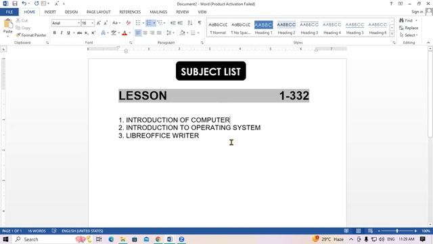Open the FILE tab
Screen dimensions: 433x244
coord(9,12)
